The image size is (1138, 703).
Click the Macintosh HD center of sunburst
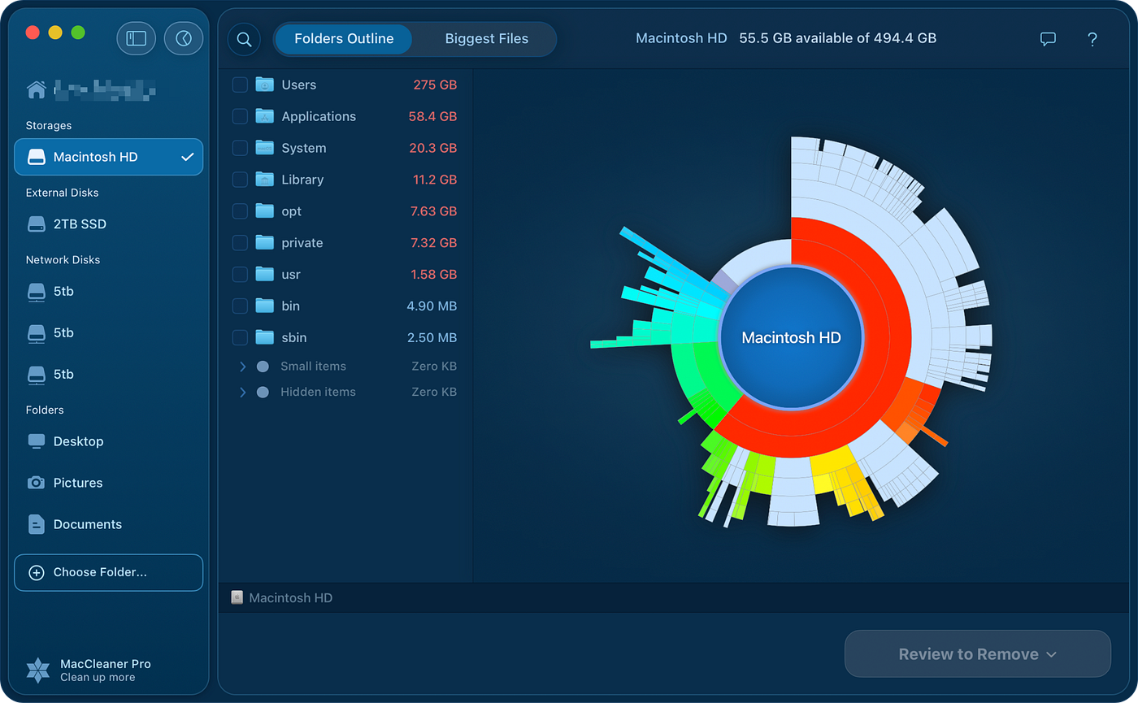[791, 337]
